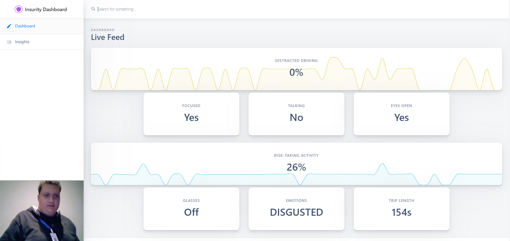Viewport: 510px width, 241px height.
Task: Click the Emotions DISGUSTED card
Action: coord(296,209)
